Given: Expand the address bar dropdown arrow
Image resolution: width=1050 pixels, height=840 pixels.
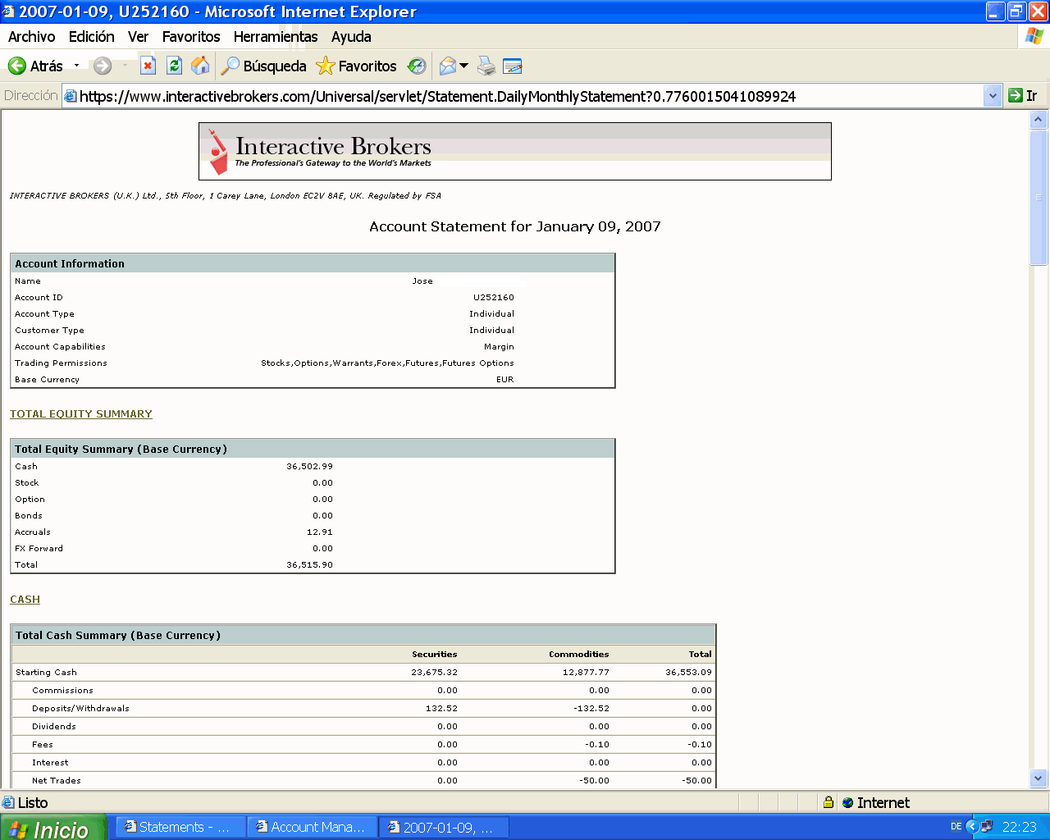Looking at the screenshot, I should coord(993,96).
